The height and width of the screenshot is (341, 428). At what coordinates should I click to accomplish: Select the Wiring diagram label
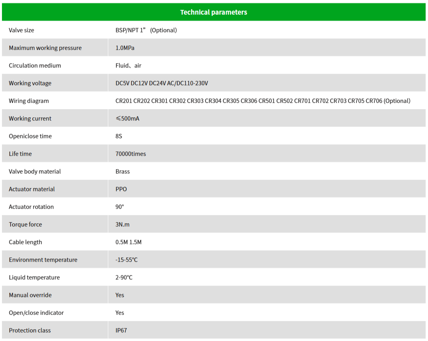[29, 101]
